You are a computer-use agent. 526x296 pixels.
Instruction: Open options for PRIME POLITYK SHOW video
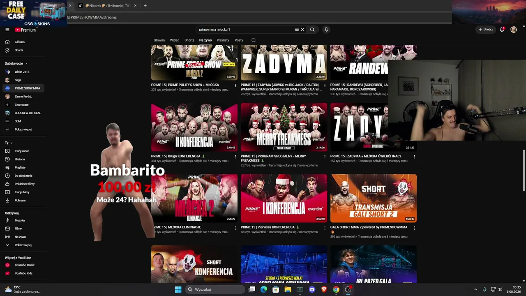235,86
